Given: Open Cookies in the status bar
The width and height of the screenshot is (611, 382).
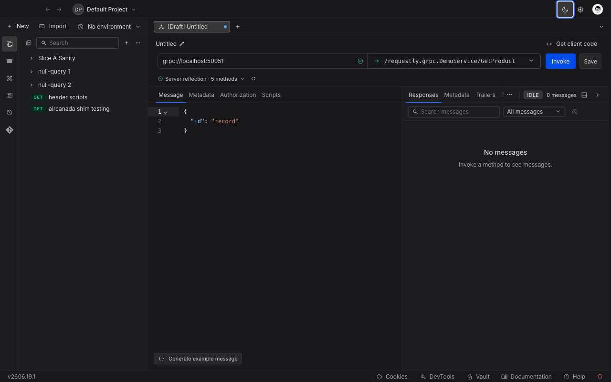Looking at the screenshot, I should 392,377.
